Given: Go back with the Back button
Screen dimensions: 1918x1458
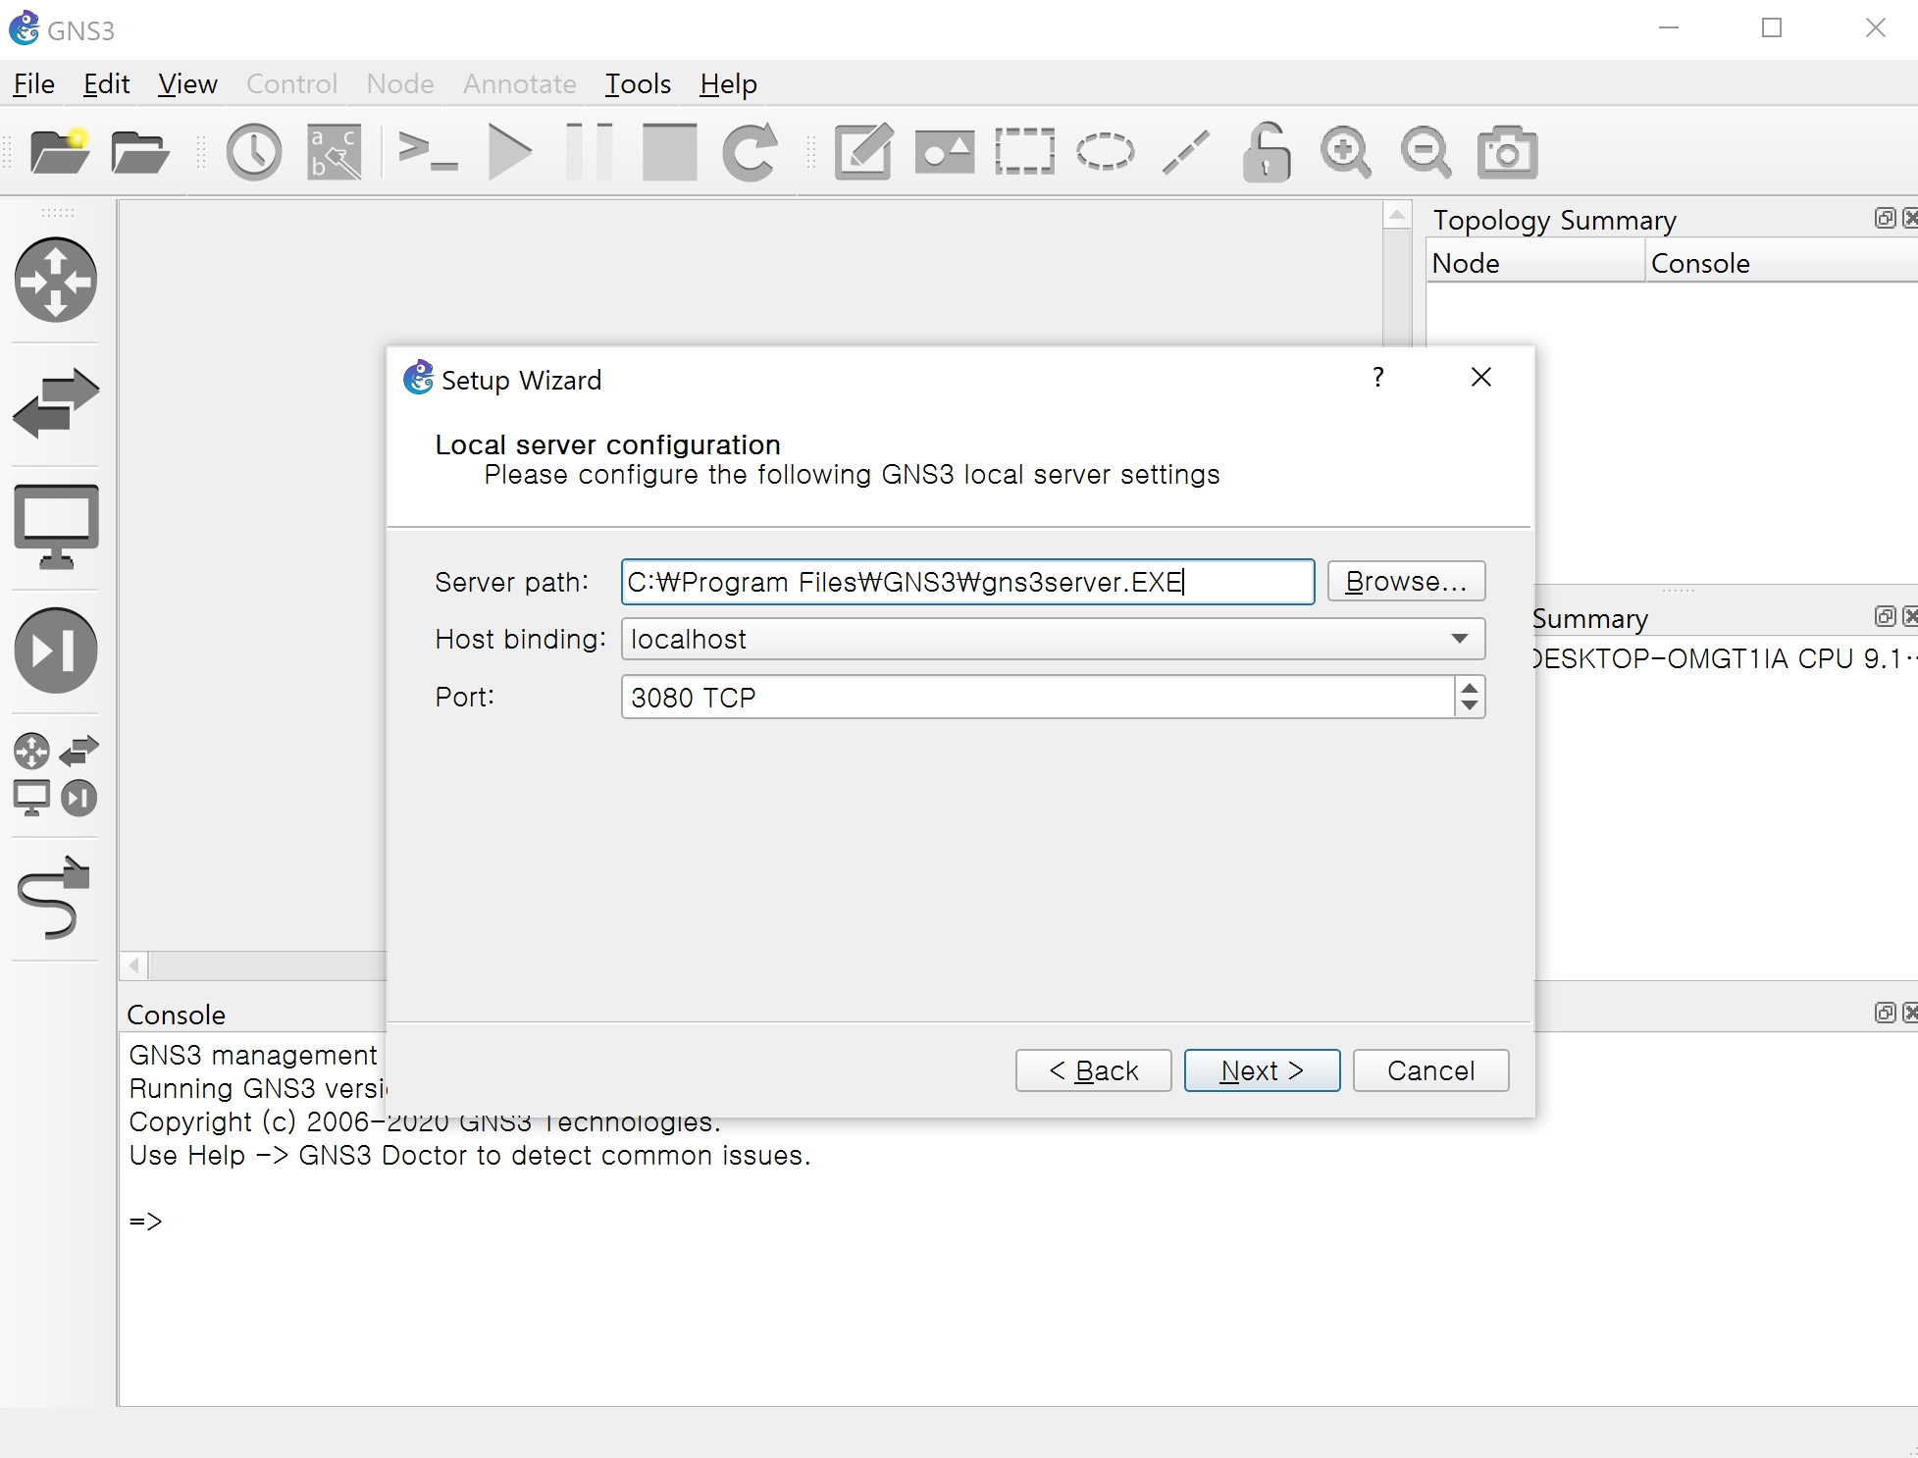Looking at the screenshot, I should pyautogui.click(x=1093, y=1070).
